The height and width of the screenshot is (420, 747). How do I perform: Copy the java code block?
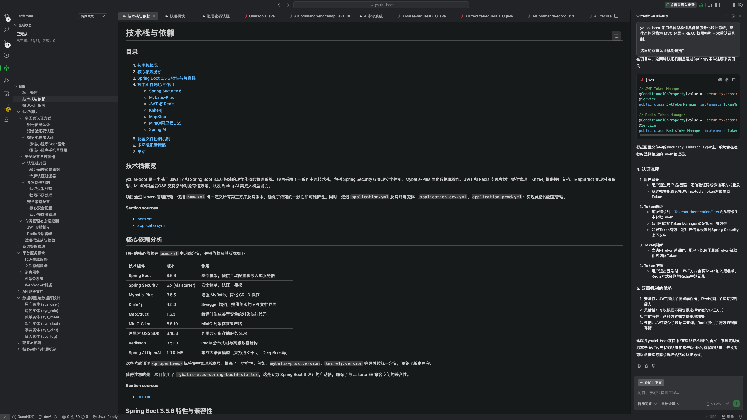point(727,80)
